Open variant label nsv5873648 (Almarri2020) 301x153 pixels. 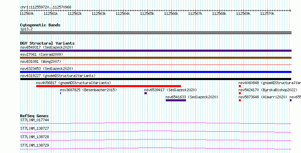(x=263, y=97)
